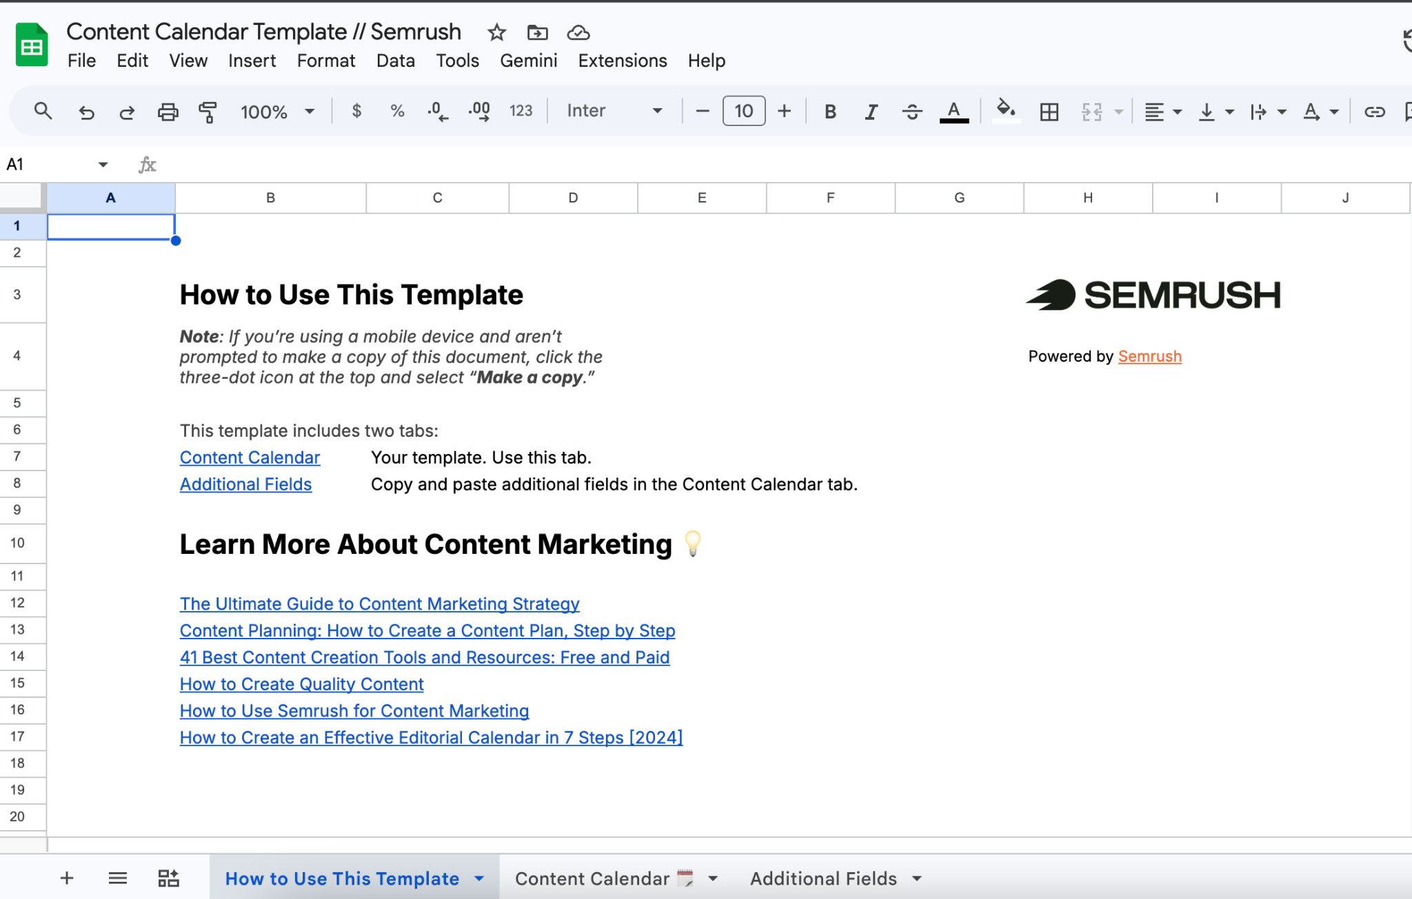
Task: Click the Move to folder icon
Action: (x=537, y=32)
